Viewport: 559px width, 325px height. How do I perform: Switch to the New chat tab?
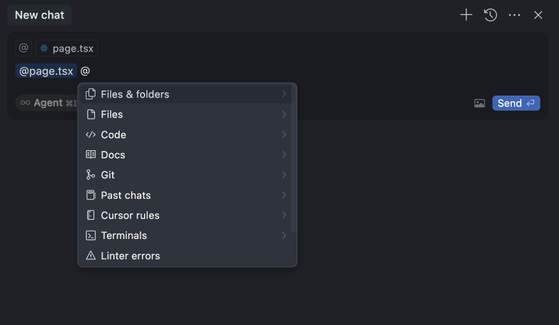point(39,15)
